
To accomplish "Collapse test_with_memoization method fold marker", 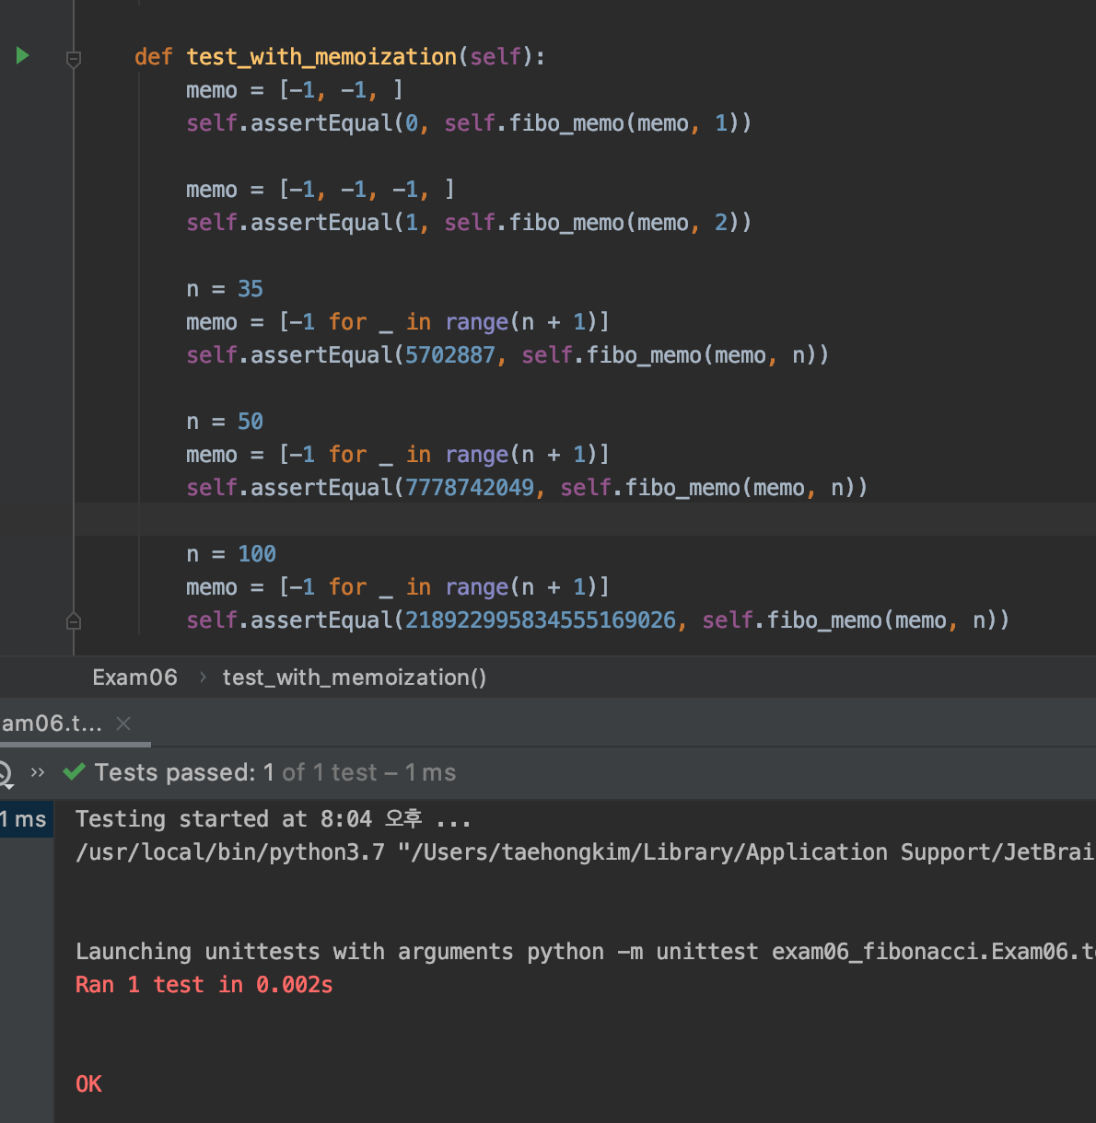I will pos(74,59).
